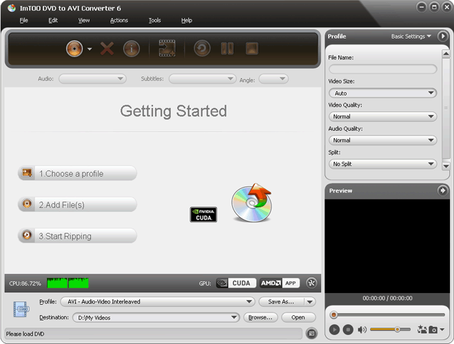Image resolution: width=454 pixels, height=344 pixels.
Task: Click the Open DVD disc icon
Action: click(74, 48)
